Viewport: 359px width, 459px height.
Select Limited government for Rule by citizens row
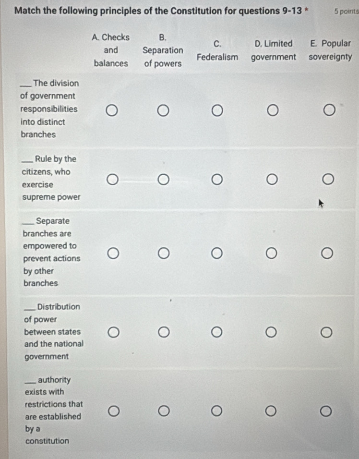(x=272, y=180)
